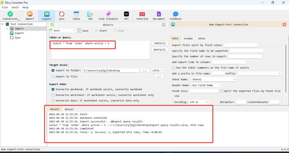Switch to the Data tab
289x153 pixels.
point(175,38)
